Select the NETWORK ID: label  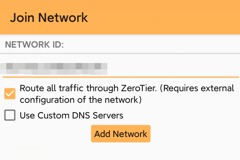tap(34, 45)
